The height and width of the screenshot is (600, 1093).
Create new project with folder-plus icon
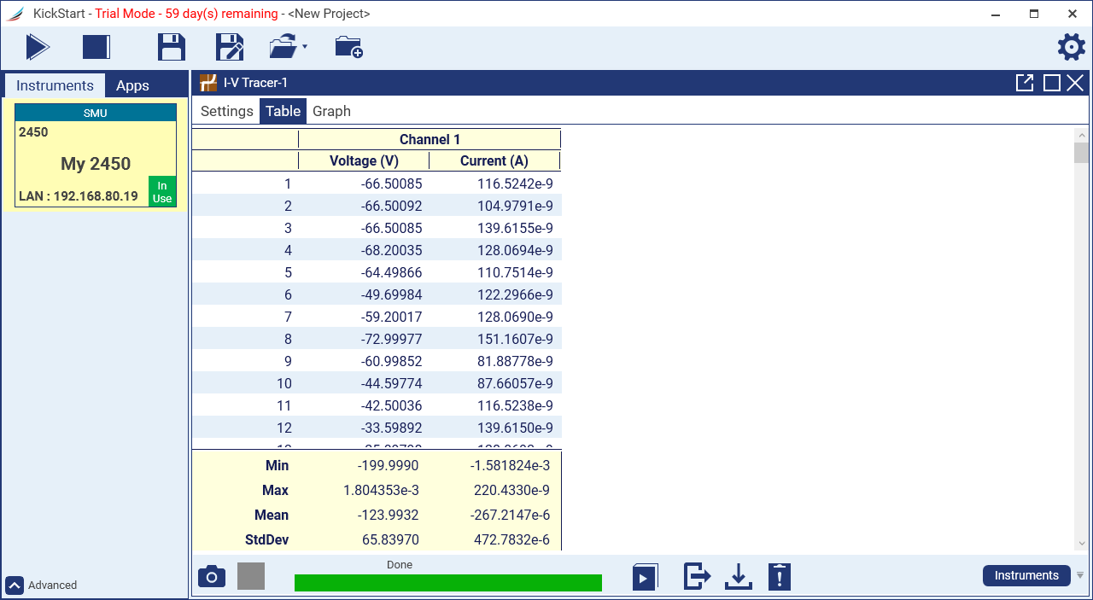coord(348,47)
